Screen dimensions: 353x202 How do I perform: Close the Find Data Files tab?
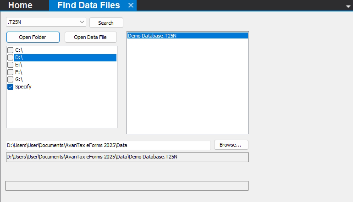(131, 5)
